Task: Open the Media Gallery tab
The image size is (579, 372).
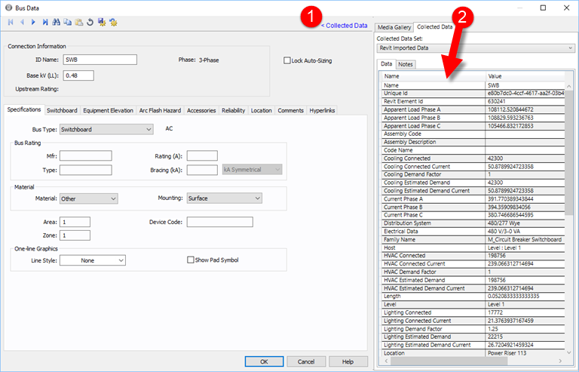Action: coord(395,27)
